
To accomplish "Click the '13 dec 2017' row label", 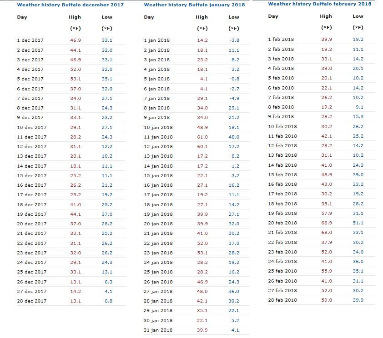I will 32,156.
